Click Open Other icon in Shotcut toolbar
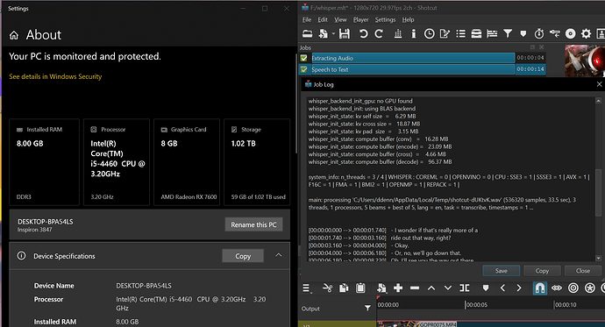This screenshot has width=605, height=327. pos(323,34)
